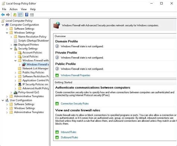Click the Security Settings shield icon
This screenshot has width=177, height=146.
coord(16,48)
